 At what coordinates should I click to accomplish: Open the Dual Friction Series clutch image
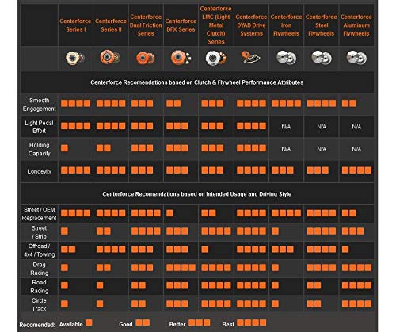pos(146,58)
